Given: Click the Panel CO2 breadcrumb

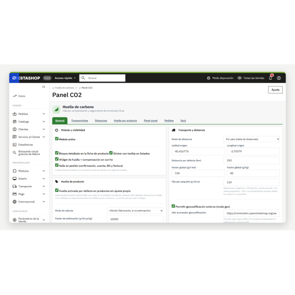Looking at the screenshot, I should click(87, 88).
